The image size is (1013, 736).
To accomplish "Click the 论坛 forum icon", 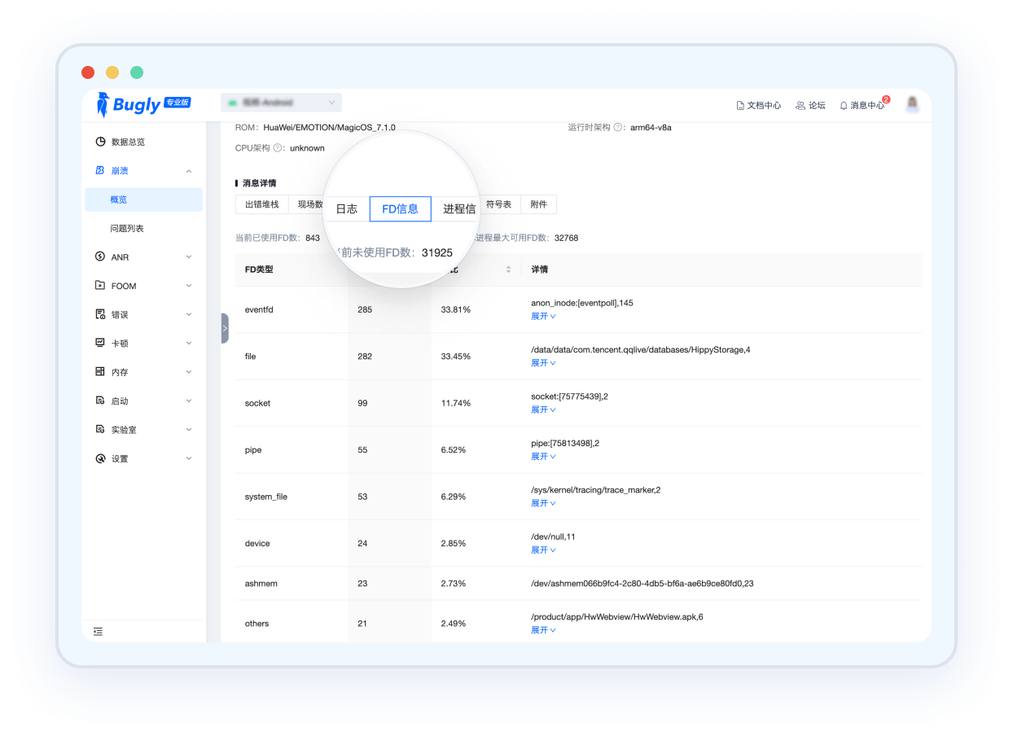I will tap(800, 106).
